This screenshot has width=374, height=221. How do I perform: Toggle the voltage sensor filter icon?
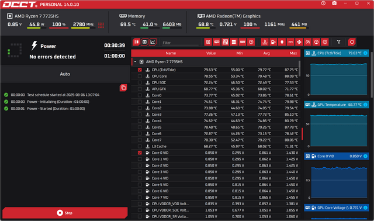click(x=273, y=42)
